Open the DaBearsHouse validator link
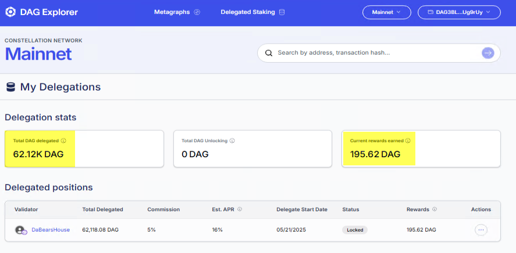The image size is (516, 253). [x=51, y=230]
